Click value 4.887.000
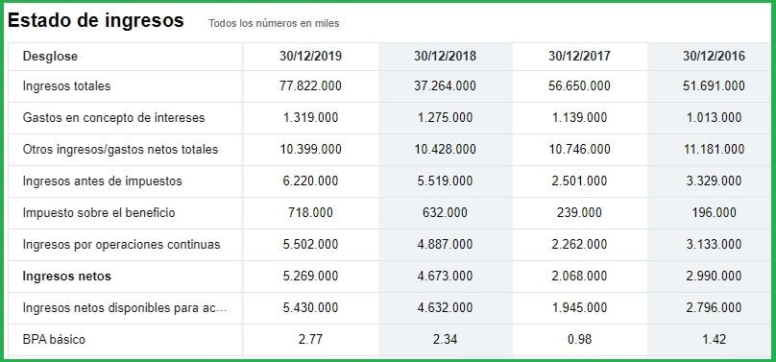Screen dimensions: 776x362 pos(445,244)
